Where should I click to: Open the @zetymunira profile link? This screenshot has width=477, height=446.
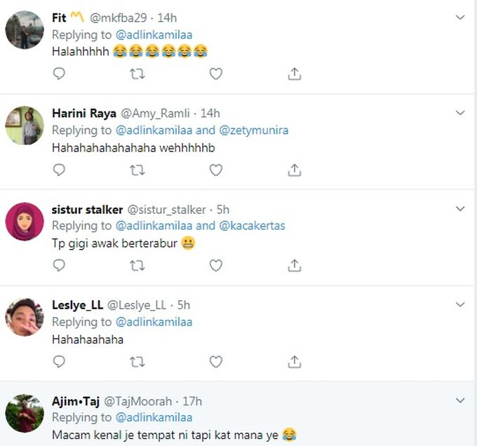[254, 130]
